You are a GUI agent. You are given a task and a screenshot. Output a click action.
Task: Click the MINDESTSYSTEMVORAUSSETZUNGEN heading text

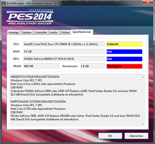pos(35,77)
